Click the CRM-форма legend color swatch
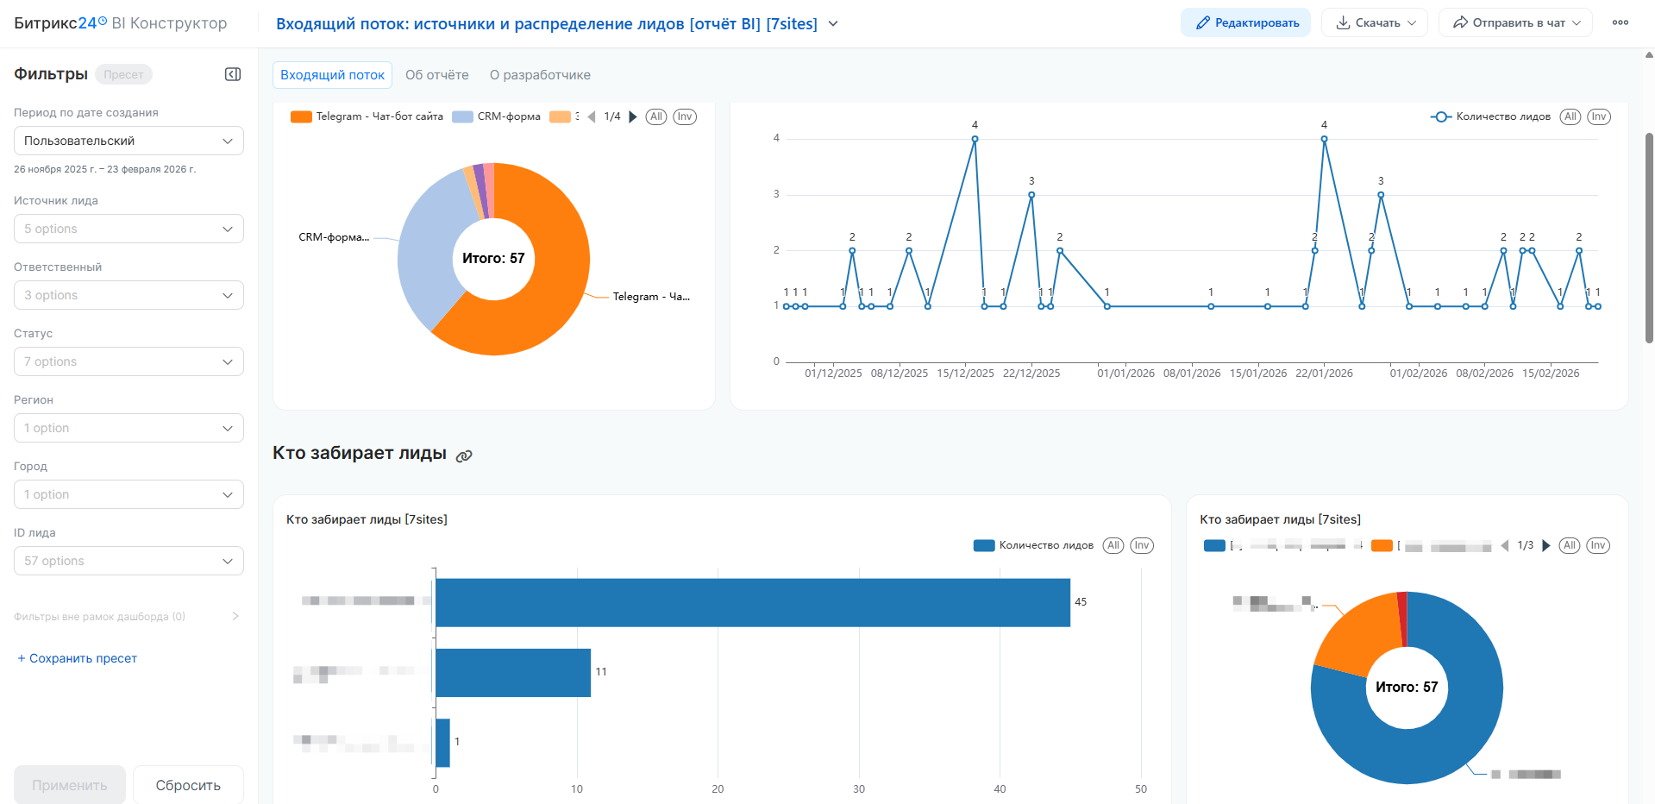1655x804 pixels. pos(463,117)
